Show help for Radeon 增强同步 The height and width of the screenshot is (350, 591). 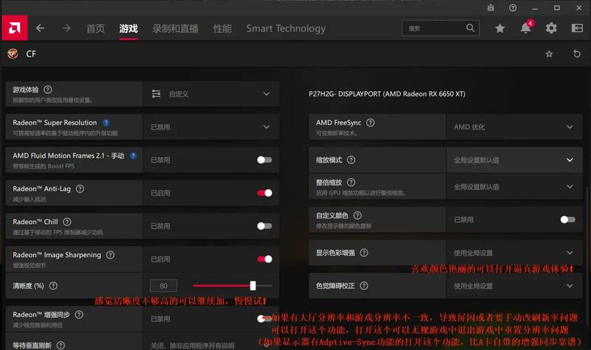(x=79, y=314)
